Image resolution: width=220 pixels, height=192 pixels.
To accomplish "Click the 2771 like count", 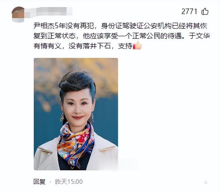I will point(189,11).
